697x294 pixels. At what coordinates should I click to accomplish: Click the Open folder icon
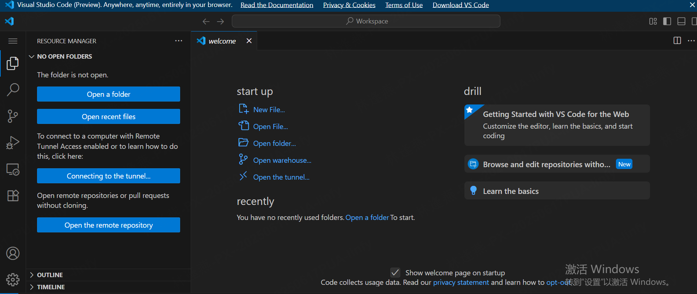(244, 143)
